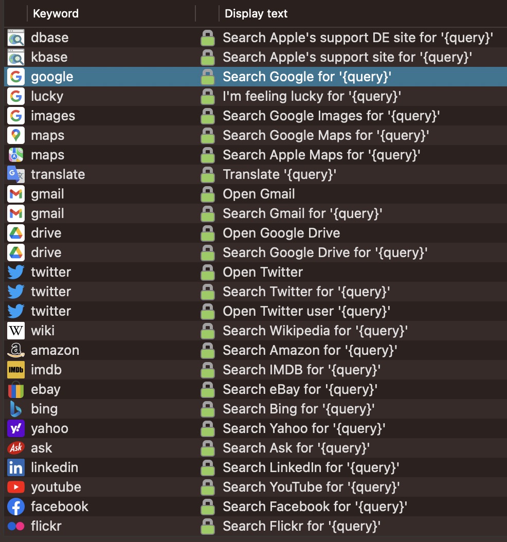Screen dimensions: 507x542
Task: Click the lock icon in the dbase row
Action: [x=208, y=38]
